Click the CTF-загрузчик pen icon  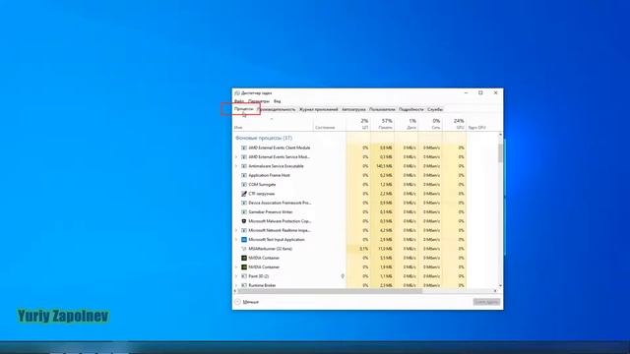244,194
